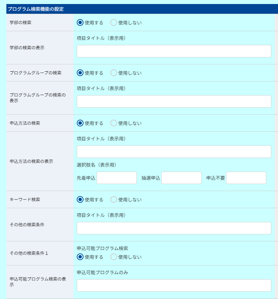The image size is (278, 299).
Task: Focus the 先着申込 display name field
Action: (117, 178)
